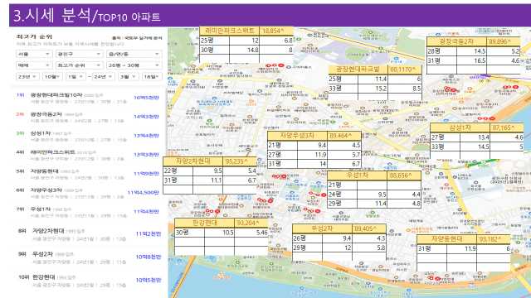Open the 26평 ~ 30평 size dropdown
Viewport: 531px width, 298px height.
click(x=134, y=65)
